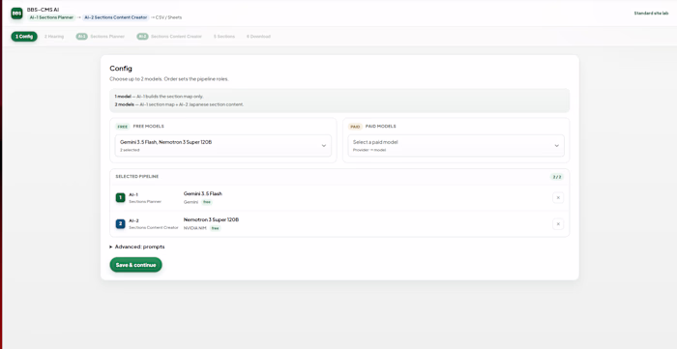The height and width of the screenshot is (349, 677).
Task: Click the FREE badge above free models
Action: 123,127
